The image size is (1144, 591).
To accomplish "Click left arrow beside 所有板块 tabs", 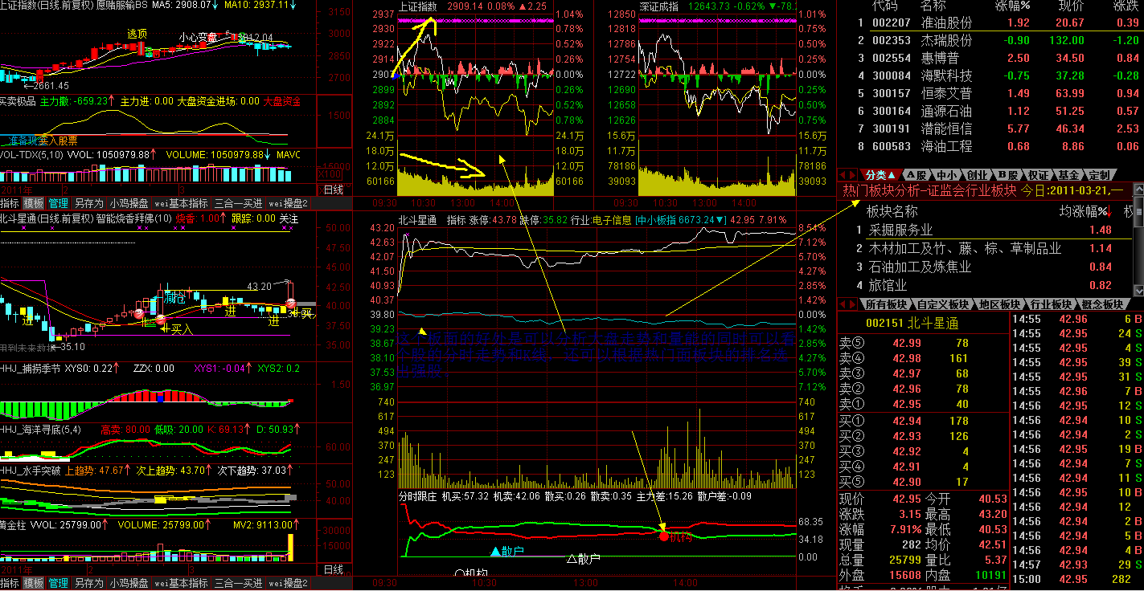I will [842, 304].
